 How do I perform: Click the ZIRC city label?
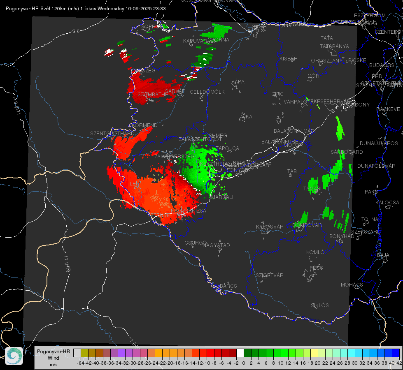278,94
